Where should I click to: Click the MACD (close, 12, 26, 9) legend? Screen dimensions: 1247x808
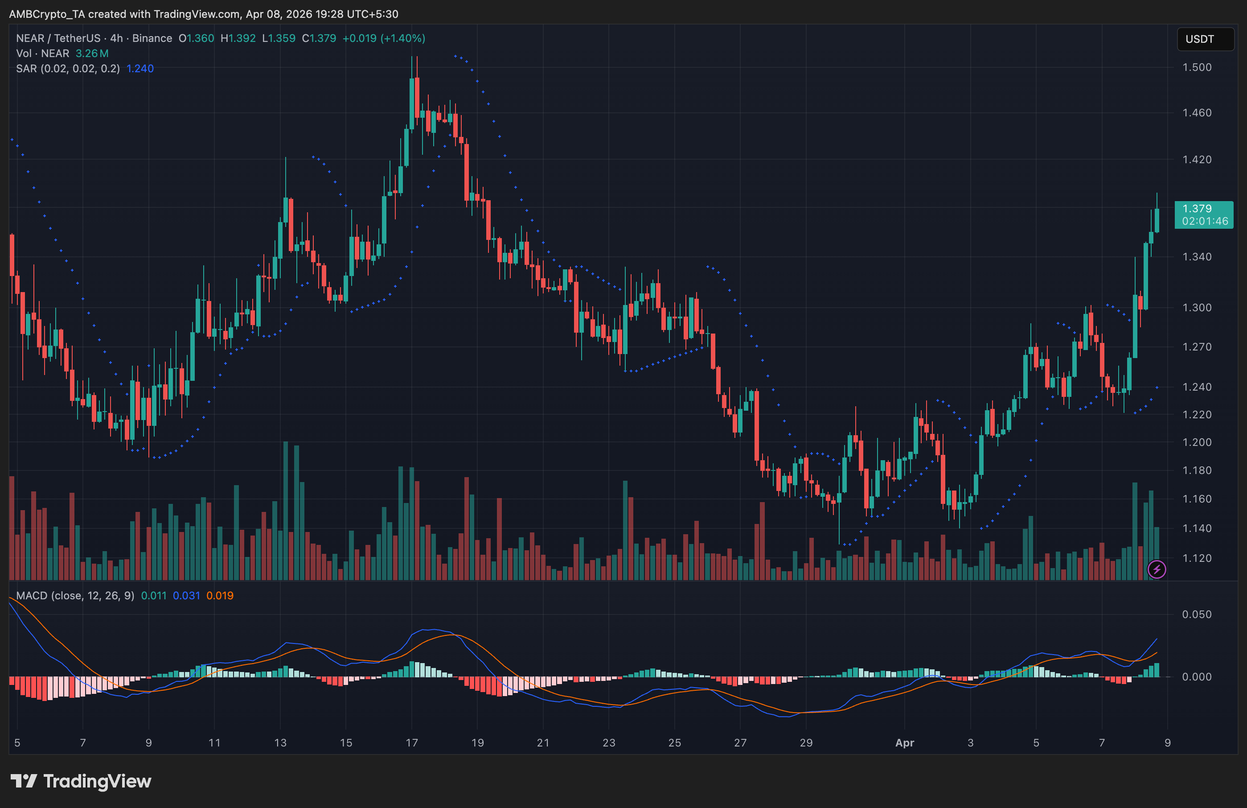tap(75, 596)
